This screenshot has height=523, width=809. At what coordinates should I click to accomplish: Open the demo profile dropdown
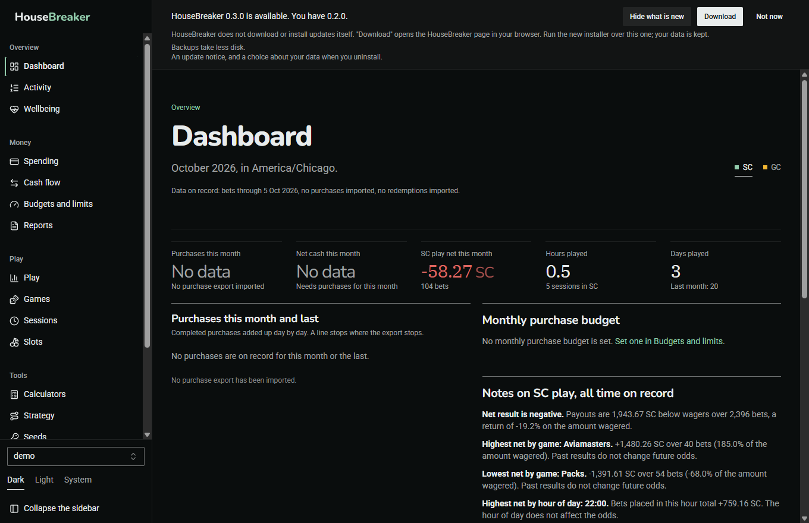(x=76, y=456)
